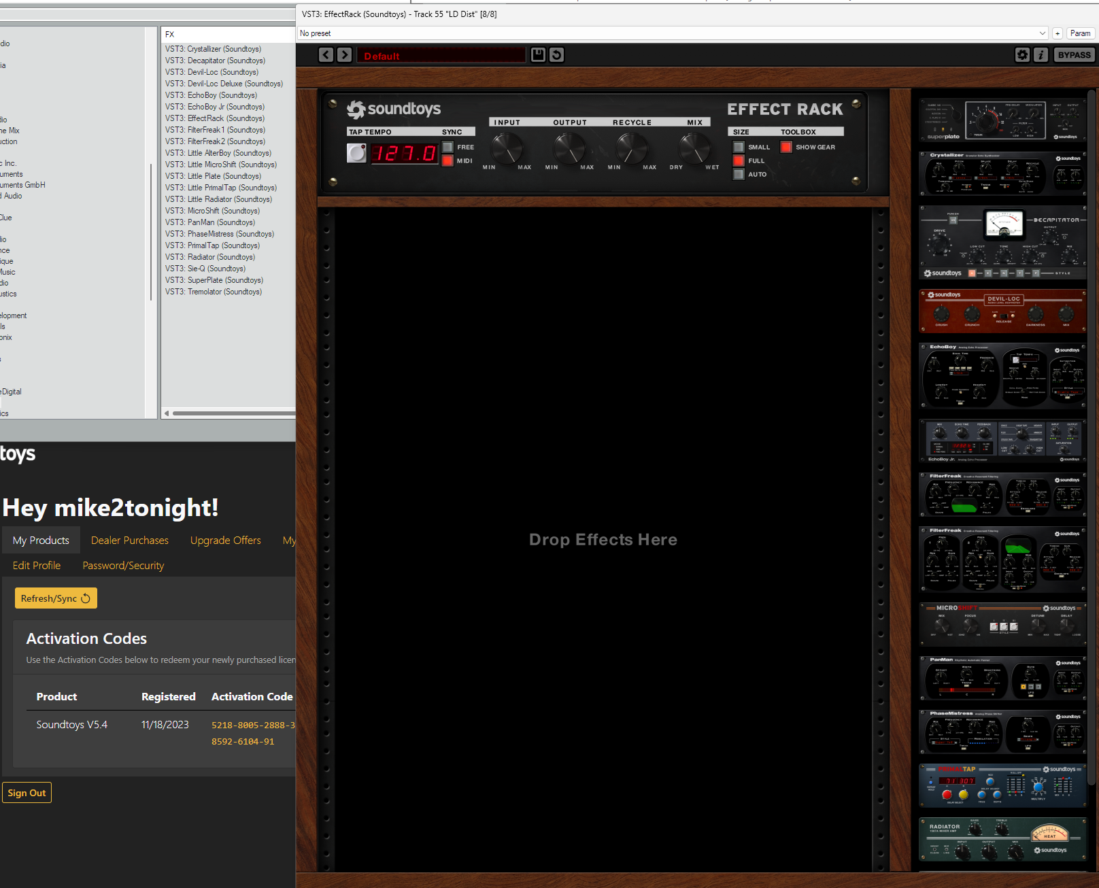This screenshot has height=888, width=1099.
Task: Go to next preset with right arrow
Action: (345, 55)
